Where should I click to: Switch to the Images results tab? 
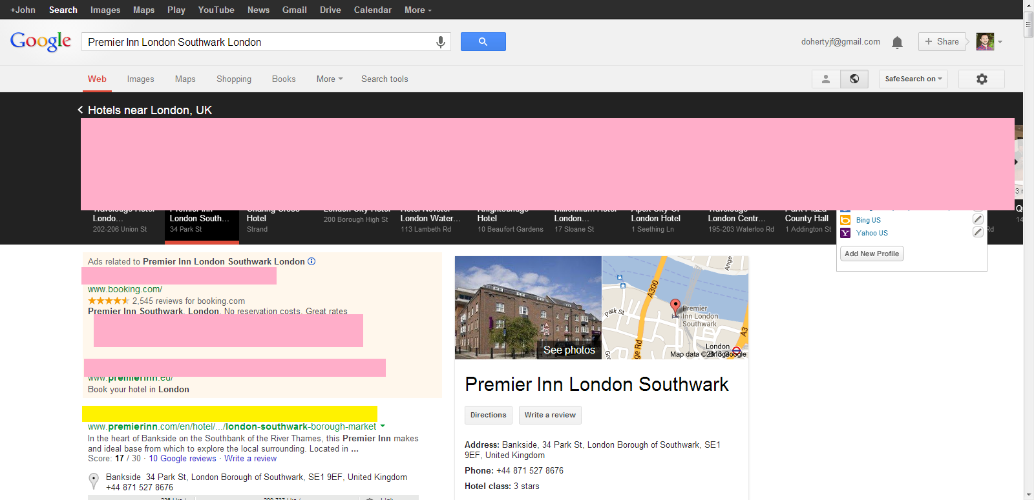click(x=140, y=79)
